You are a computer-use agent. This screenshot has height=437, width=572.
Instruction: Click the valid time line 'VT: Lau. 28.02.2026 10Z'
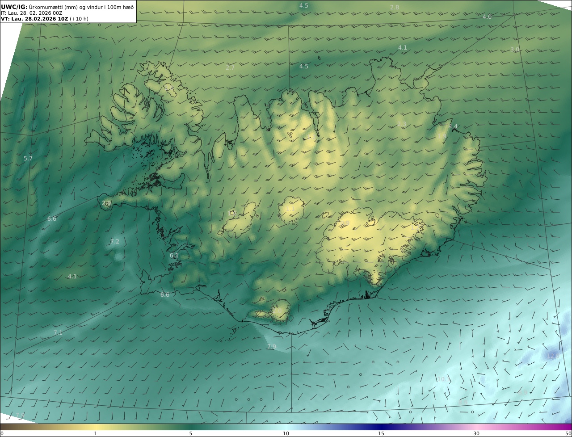point(34,19)
